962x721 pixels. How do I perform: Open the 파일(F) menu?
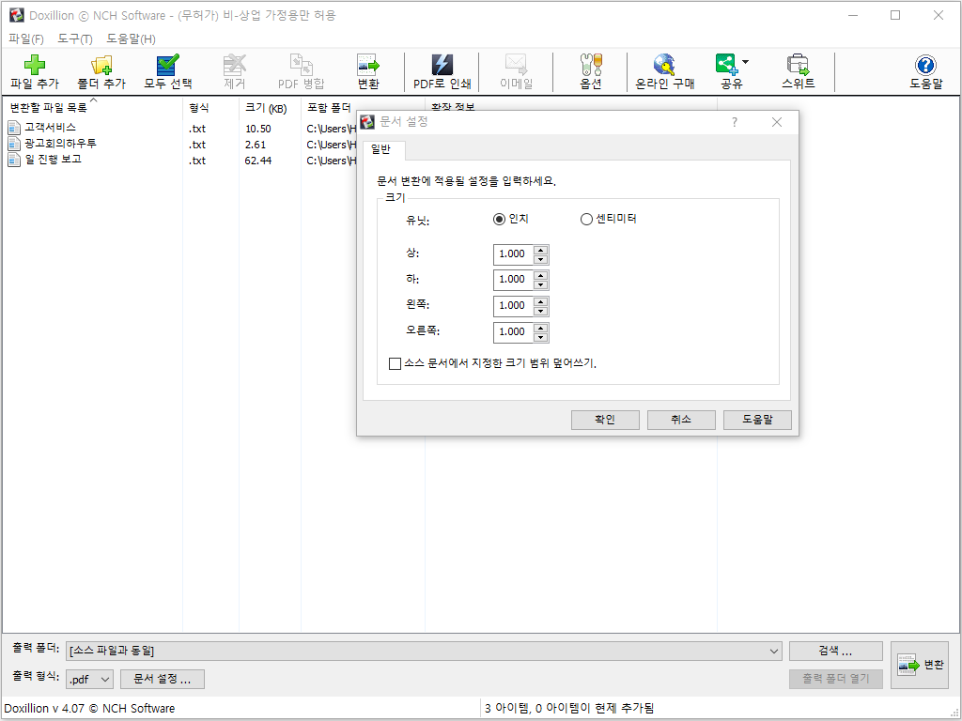point(26,39)
